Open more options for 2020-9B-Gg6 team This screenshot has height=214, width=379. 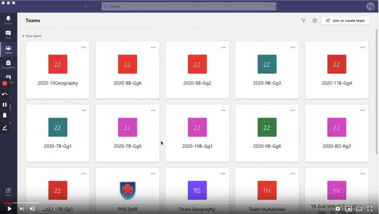293,111
